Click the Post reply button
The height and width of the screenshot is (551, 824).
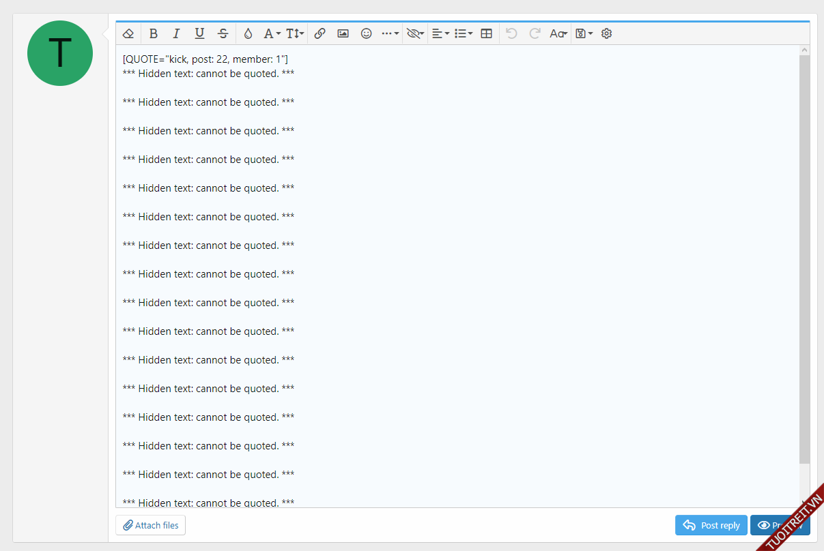(711, 525)
